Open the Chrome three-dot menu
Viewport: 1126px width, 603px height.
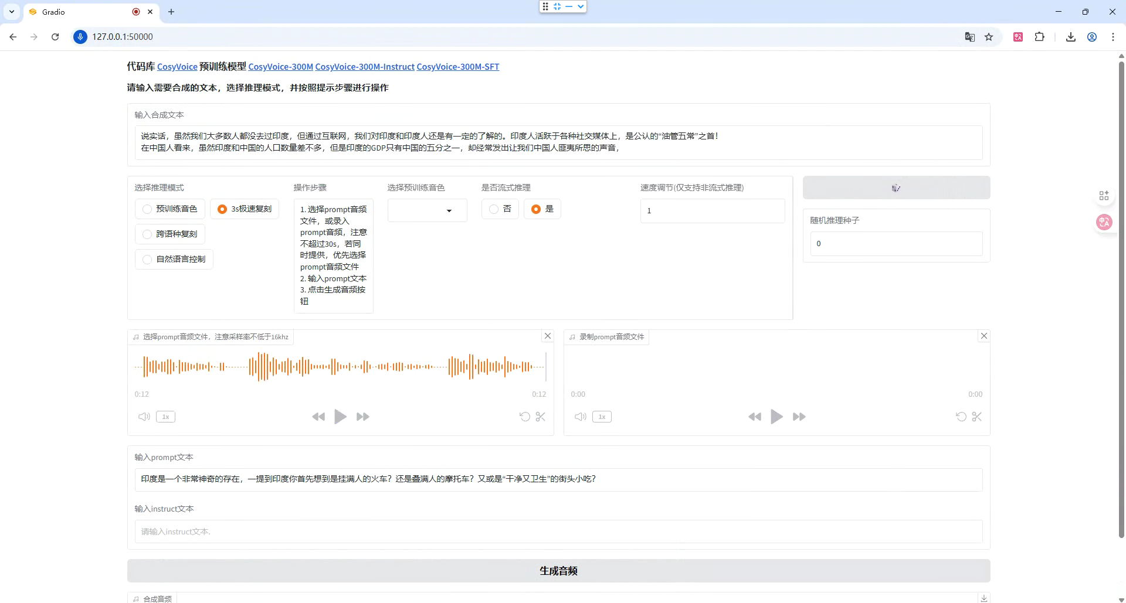(1113, 37)
